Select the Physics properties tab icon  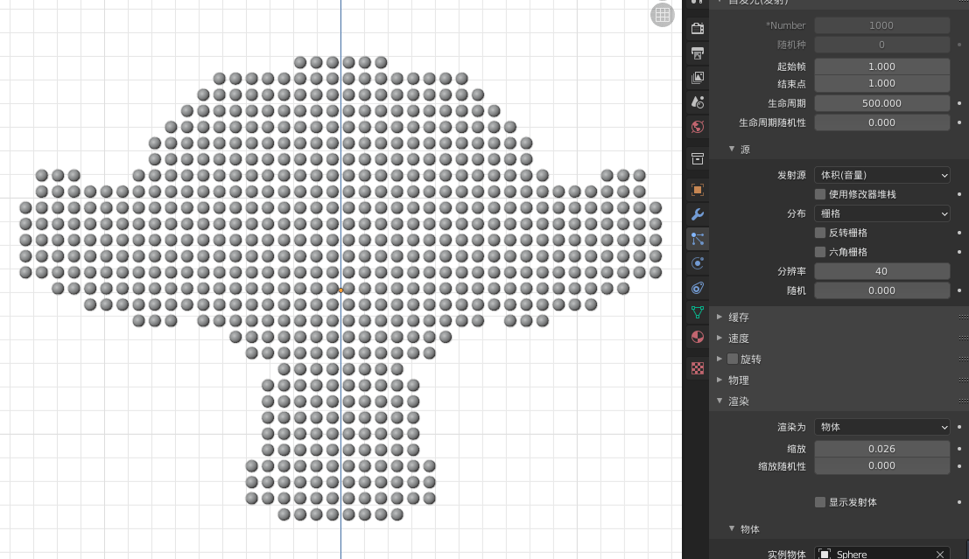tap(698, 263)
